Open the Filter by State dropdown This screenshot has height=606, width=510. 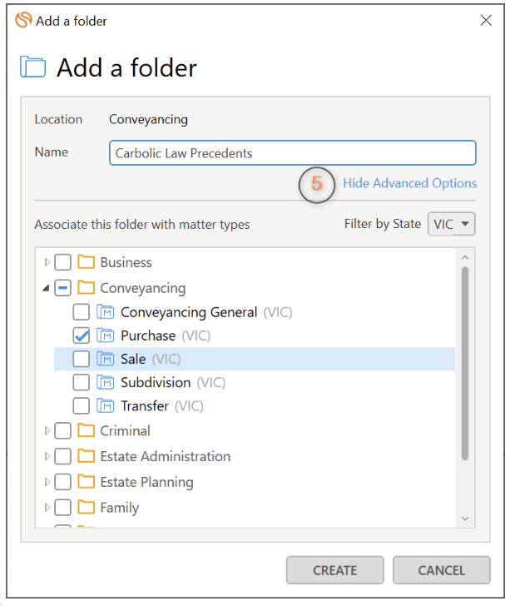point(452,224)
